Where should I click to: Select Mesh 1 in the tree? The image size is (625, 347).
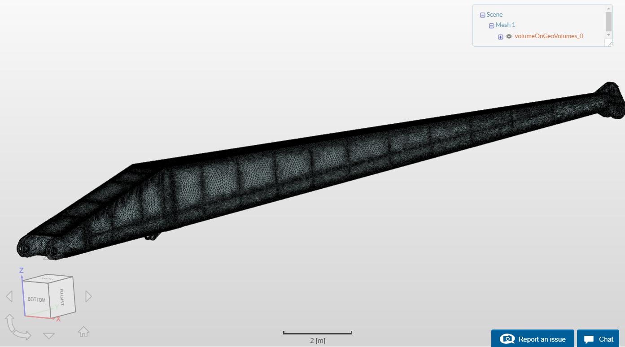pos(505,25)
